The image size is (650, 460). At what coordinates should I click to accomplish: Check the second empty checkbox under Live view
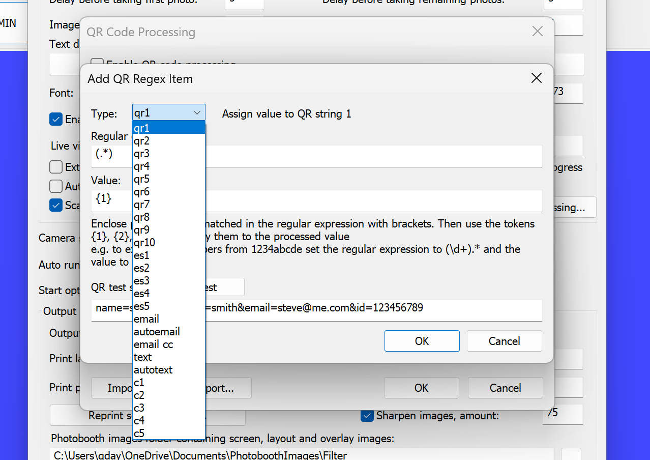[x=56, y=186]
